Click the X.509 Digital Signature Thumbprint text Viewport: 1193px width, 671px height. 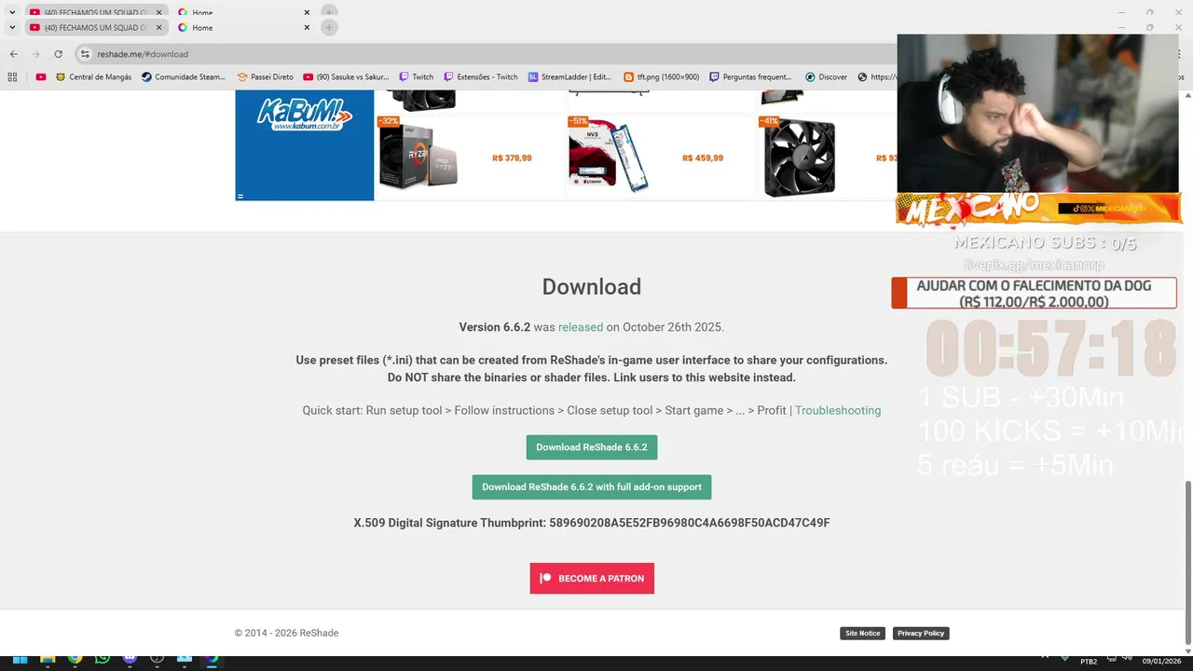click(x=592, y=523)
